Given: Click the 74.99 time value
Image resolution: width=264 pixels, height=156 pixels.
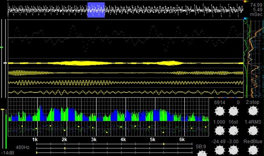Looking at the screenshot, I should coord(256,5).
